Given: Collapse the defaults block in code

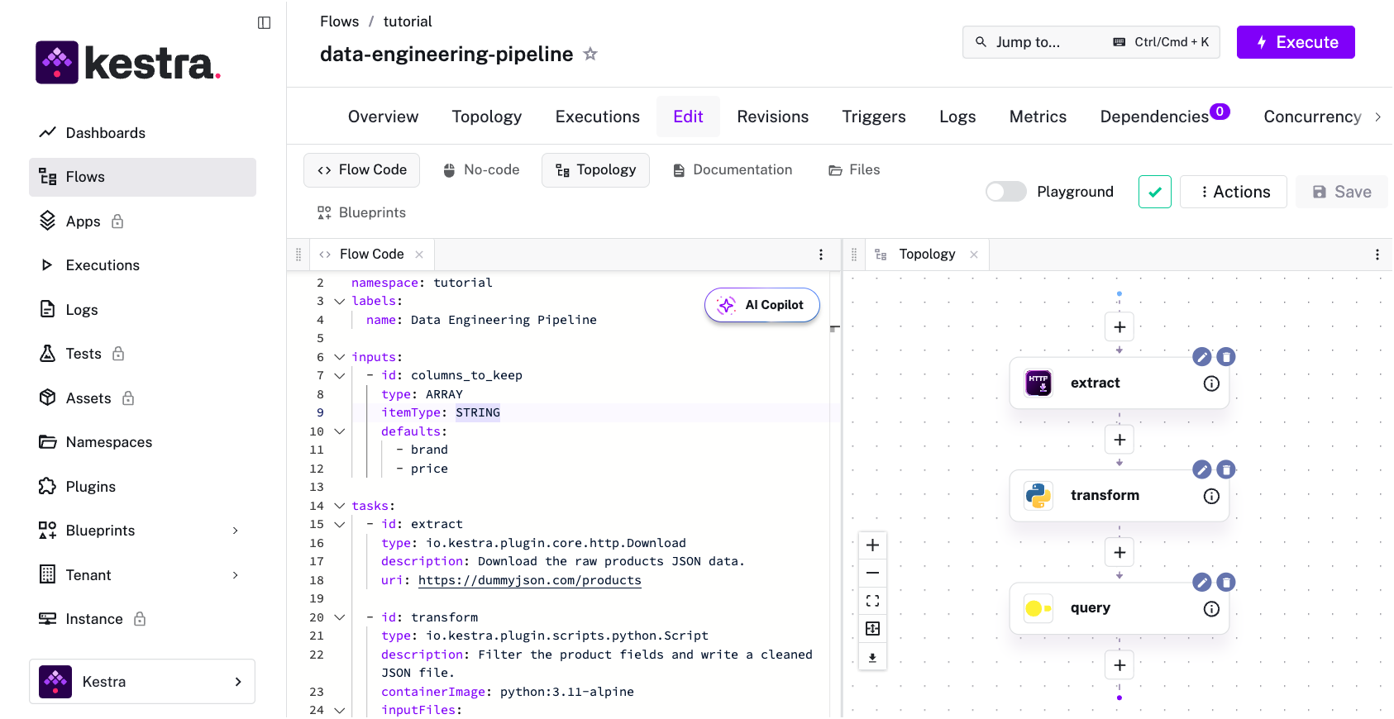Looking at the screenshot, I should pyautogui.click(x=339, y=431).
